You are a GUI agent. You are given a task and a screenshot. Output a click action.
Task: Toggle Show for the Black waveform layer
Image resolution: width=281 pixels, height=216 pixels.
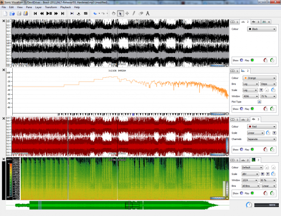[242, 60]
